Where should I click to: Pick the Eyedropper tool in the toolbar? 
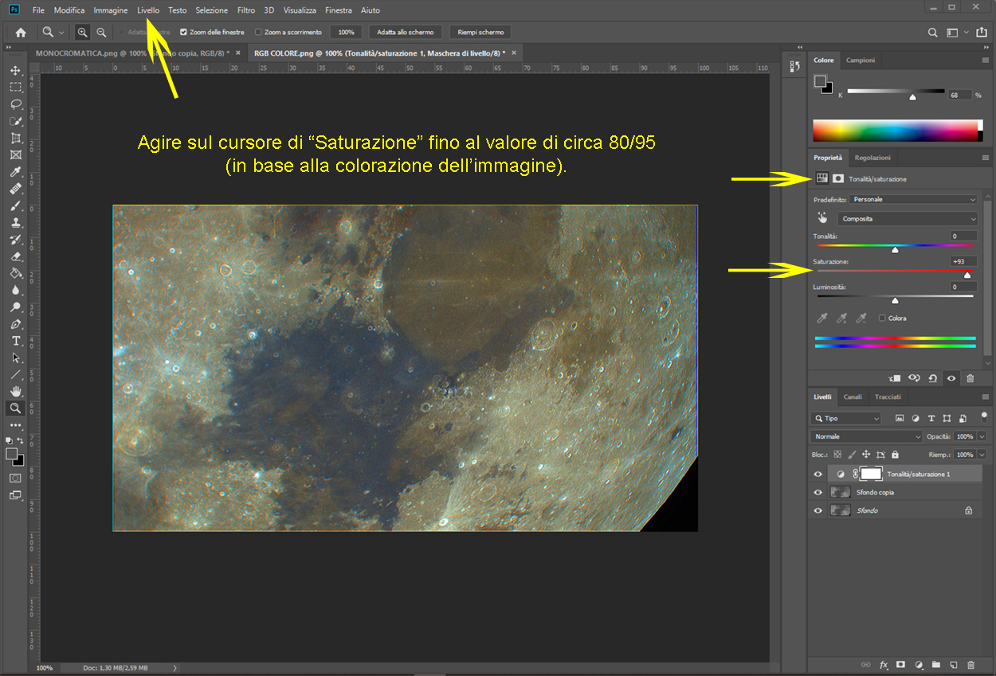coord(15,172)
